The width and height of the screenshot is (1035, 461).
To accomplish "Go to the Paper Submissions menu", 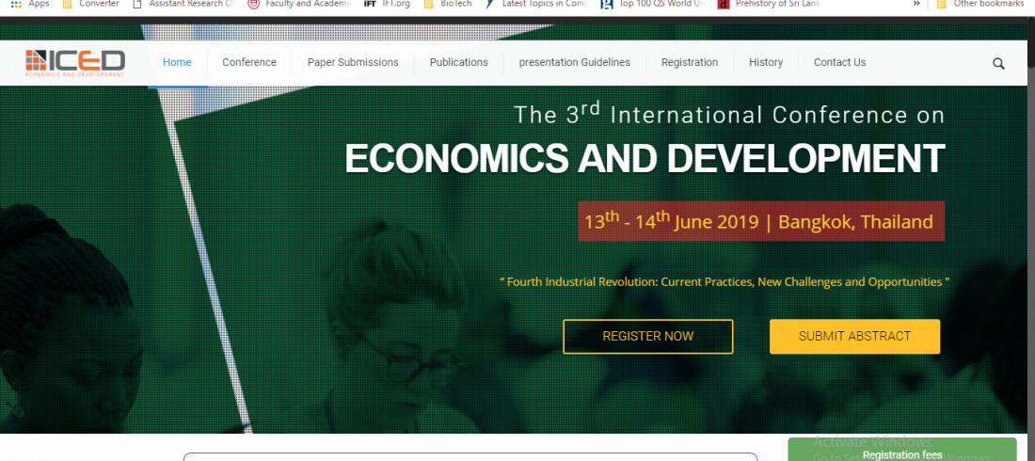I will (x=353, y=62).
